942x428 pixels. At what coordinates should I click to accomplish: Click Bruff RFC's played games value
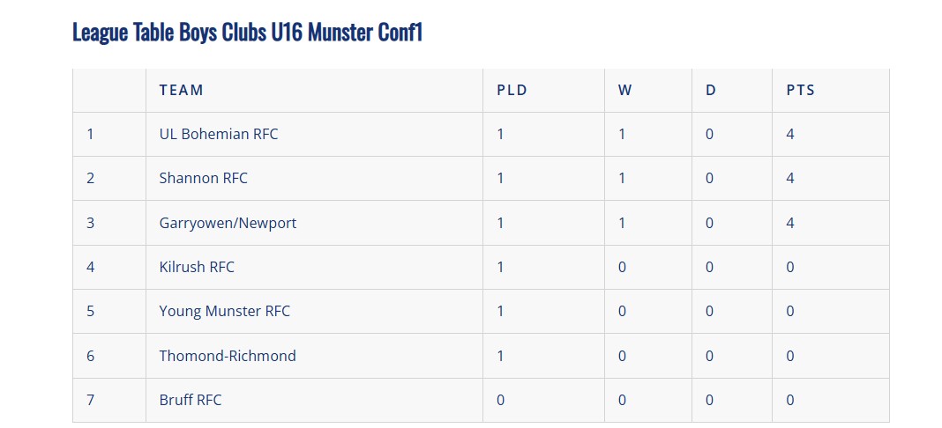500,400
